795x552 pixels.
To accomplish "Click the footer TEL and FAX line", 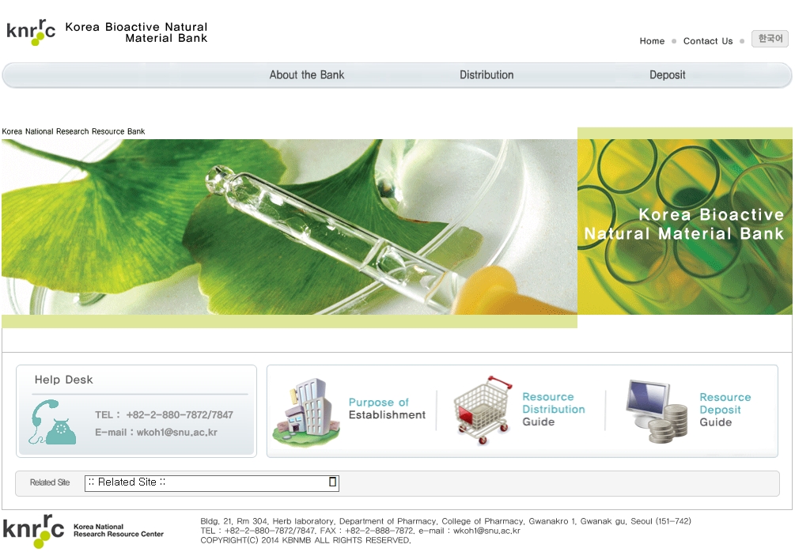I will tap(360, 531).
